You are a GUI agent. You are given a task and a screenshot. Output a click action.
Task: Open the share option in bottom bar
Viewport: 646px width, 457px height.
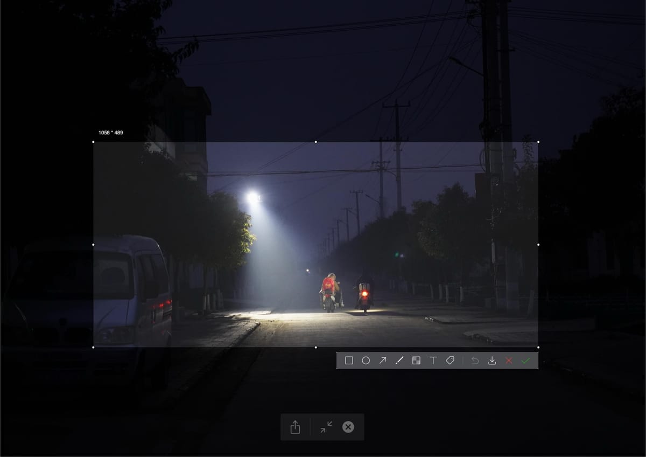pos(295,427)
